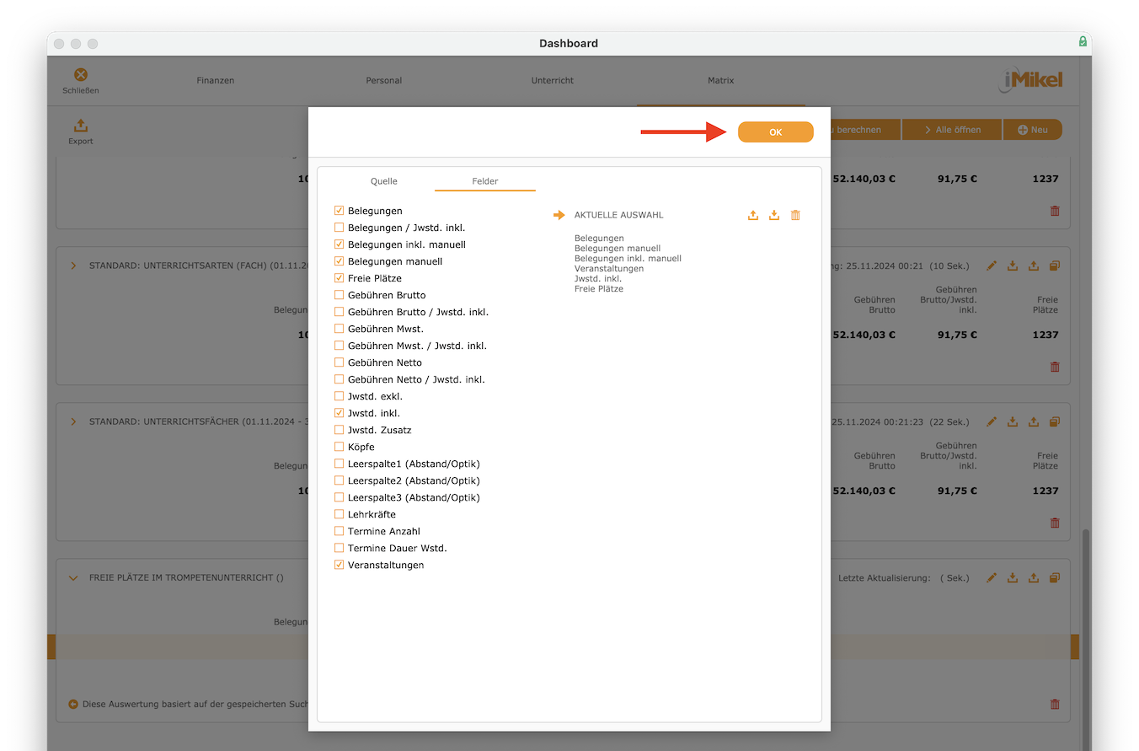Check the Jwstd. Zusatz checkbox

[x=339, y=430]
